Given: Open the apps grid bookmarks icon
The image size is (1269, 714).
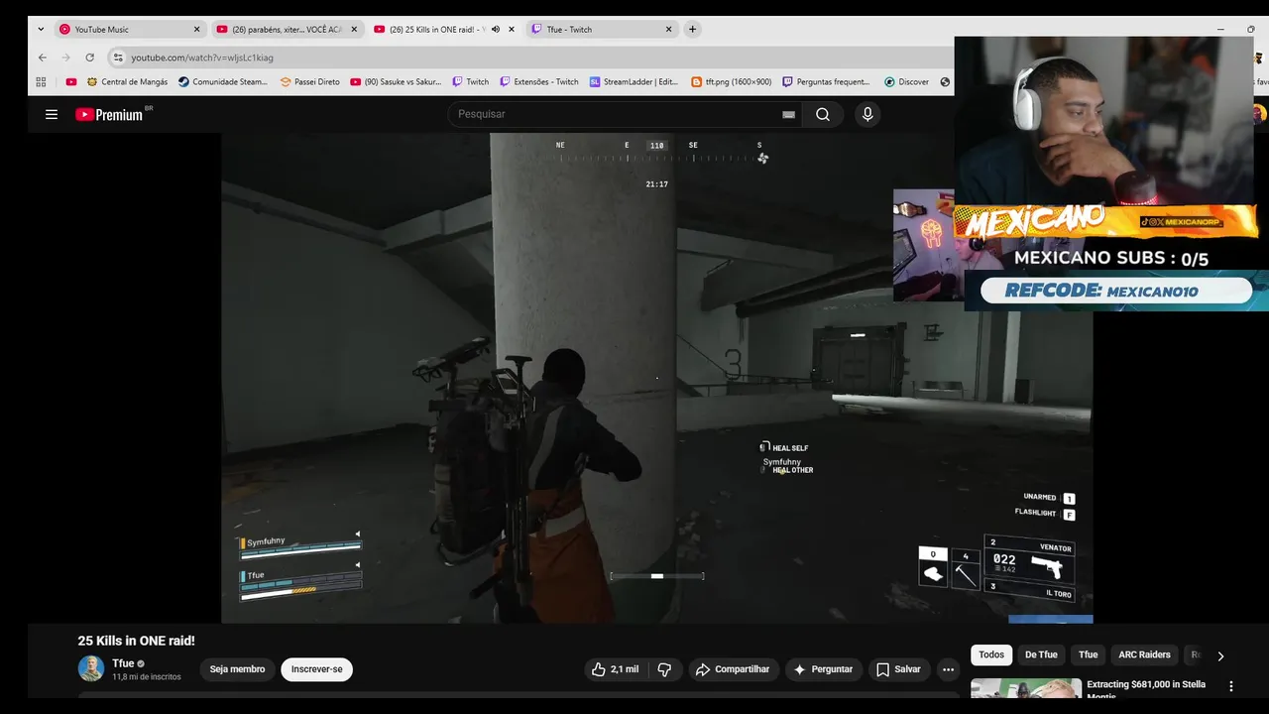Looking at the screenshot, I should tap(41, 82).
